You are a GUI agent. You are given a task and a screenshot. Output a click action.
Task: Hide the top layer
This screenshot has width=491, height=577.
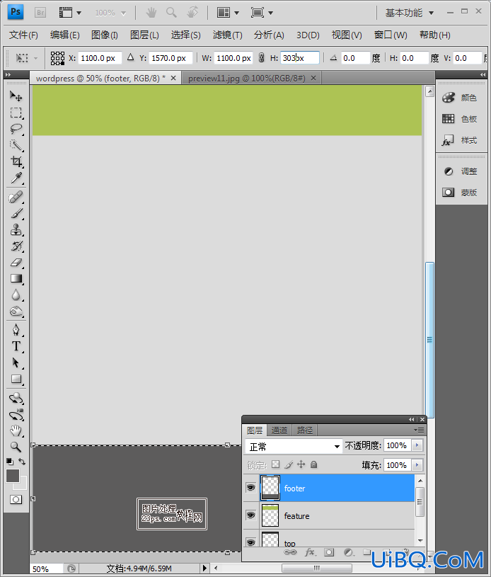click(x=251, y=542)
